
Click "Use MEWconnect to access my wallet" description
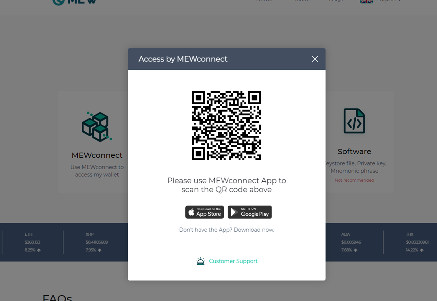(x=97, y=171)
